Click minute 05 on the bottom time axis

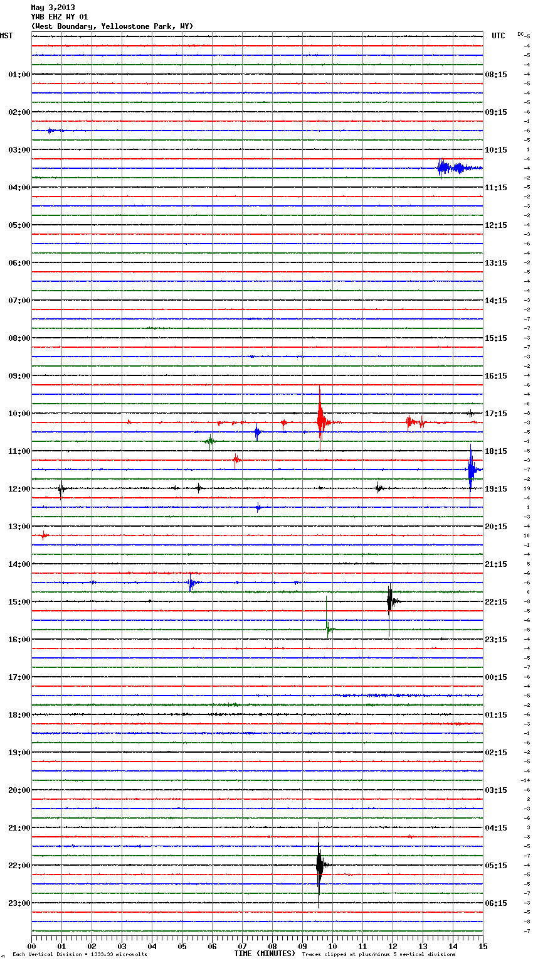tap(182, 946)
